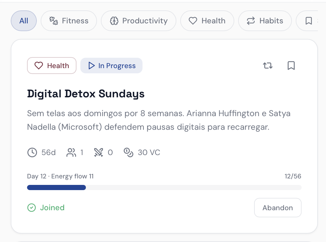Click the green Joined status label
This screenshot has width=326, height=242.
click(52, 208)
